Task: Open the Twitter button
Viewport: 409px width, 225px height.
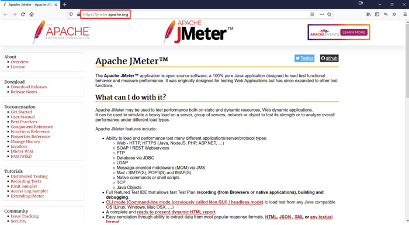Action: coord(304,58)
